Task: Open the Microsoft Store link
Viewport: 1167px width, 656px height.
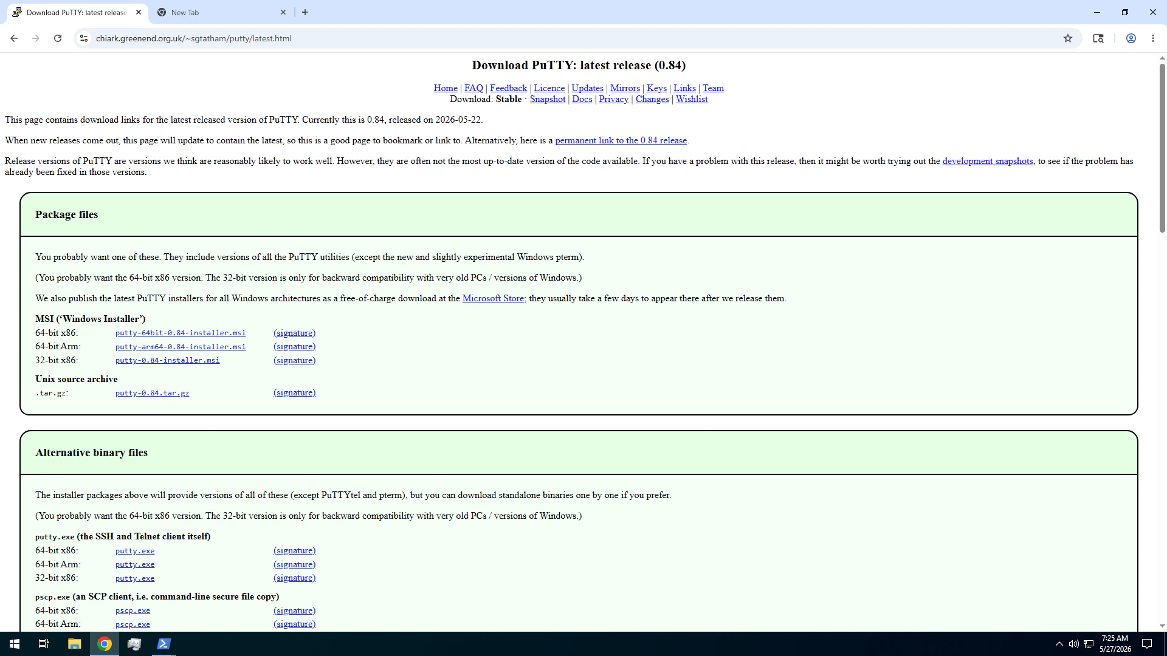Action: pyautogui.click(x=493, y=298)
